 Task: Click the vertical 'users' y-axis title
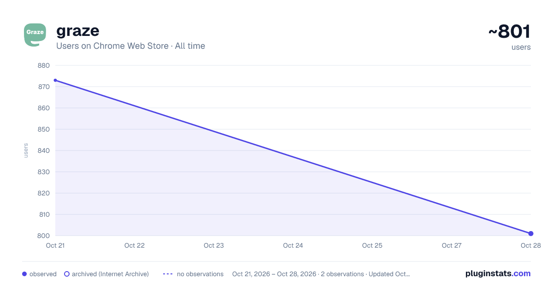coord(26,151)
